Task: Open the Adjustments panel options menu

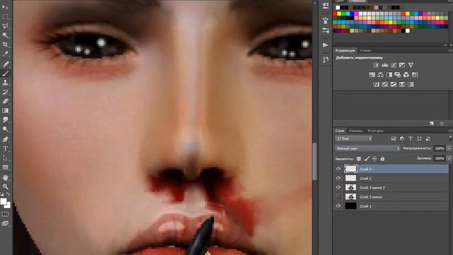Action: [451, 50]
